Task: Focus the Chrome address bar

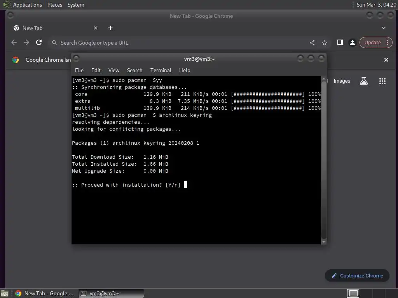Action: 178,43
